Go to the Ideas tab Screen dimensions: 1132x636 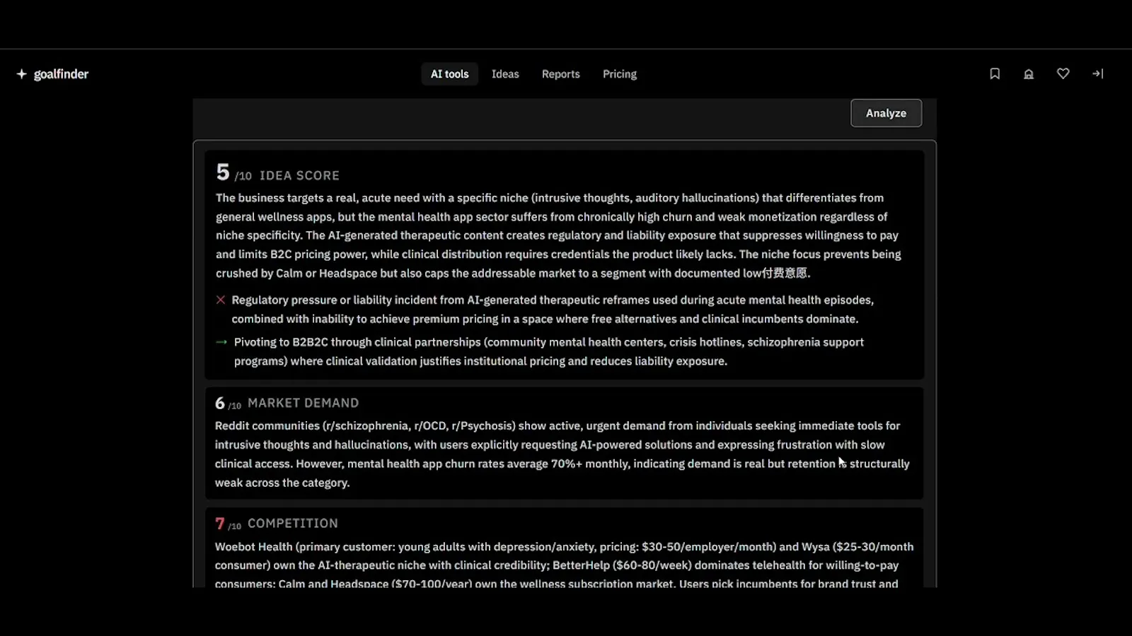(505, 74)
